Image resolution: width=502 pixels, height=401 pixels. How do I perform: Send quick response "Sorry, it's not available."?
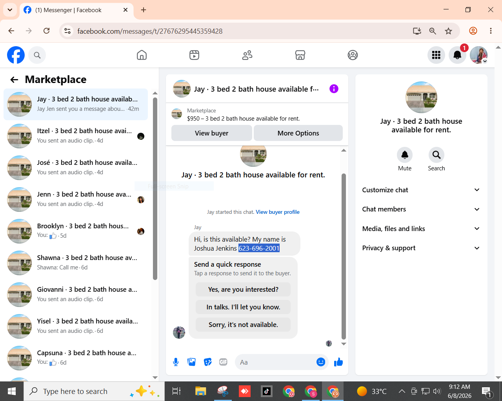[243, 325]
